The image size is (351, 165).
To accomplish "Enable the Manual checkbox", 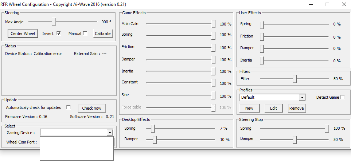I will point(85,34).
